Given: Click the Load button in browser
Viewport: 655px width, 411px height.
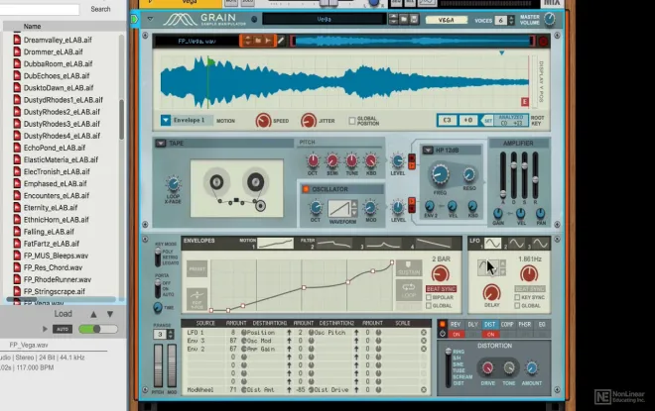Looking at the screenshot, I should (x=64, y=314).
